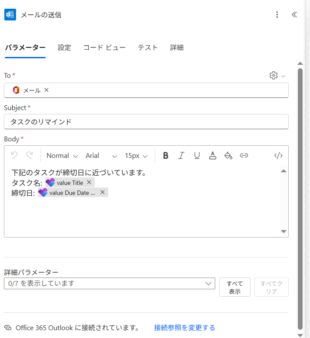This screenshot has width=310, height=338.
Task: Click the panel scrollbar down arrow
Action: [300, 335]
